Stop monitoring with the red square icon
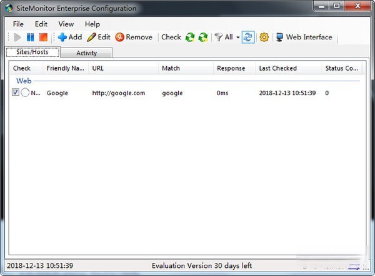Image resolution: width=375 pixels, height=276 pixels. (43, 37)
